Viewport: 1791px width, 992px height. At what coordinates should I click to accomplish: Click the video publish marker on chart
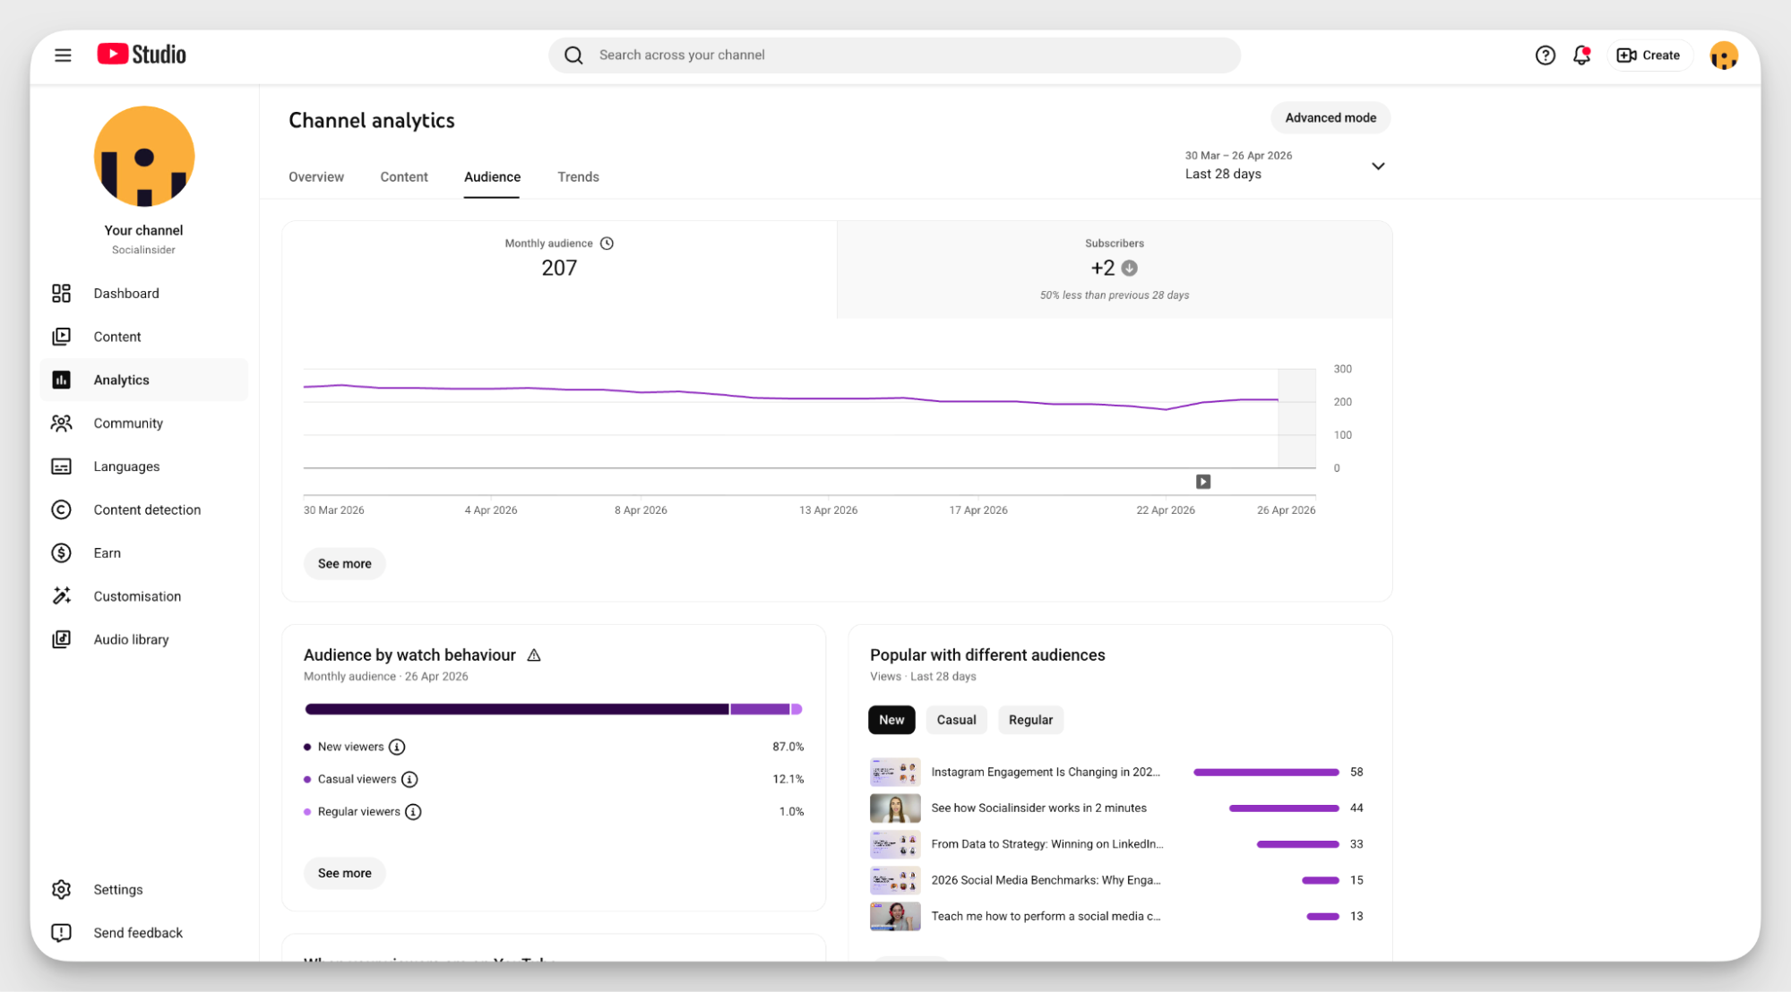[1203, 482]
